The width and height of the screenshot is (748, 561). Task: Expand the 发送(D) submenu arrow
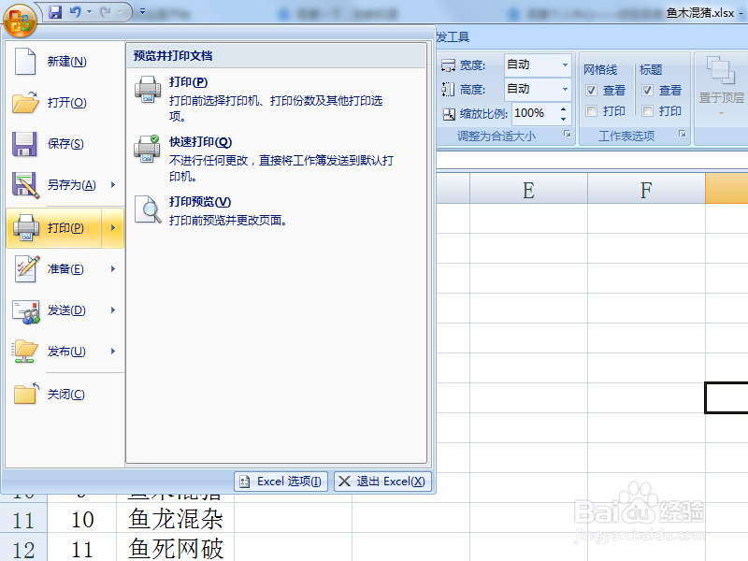click(x=113, y=310)
